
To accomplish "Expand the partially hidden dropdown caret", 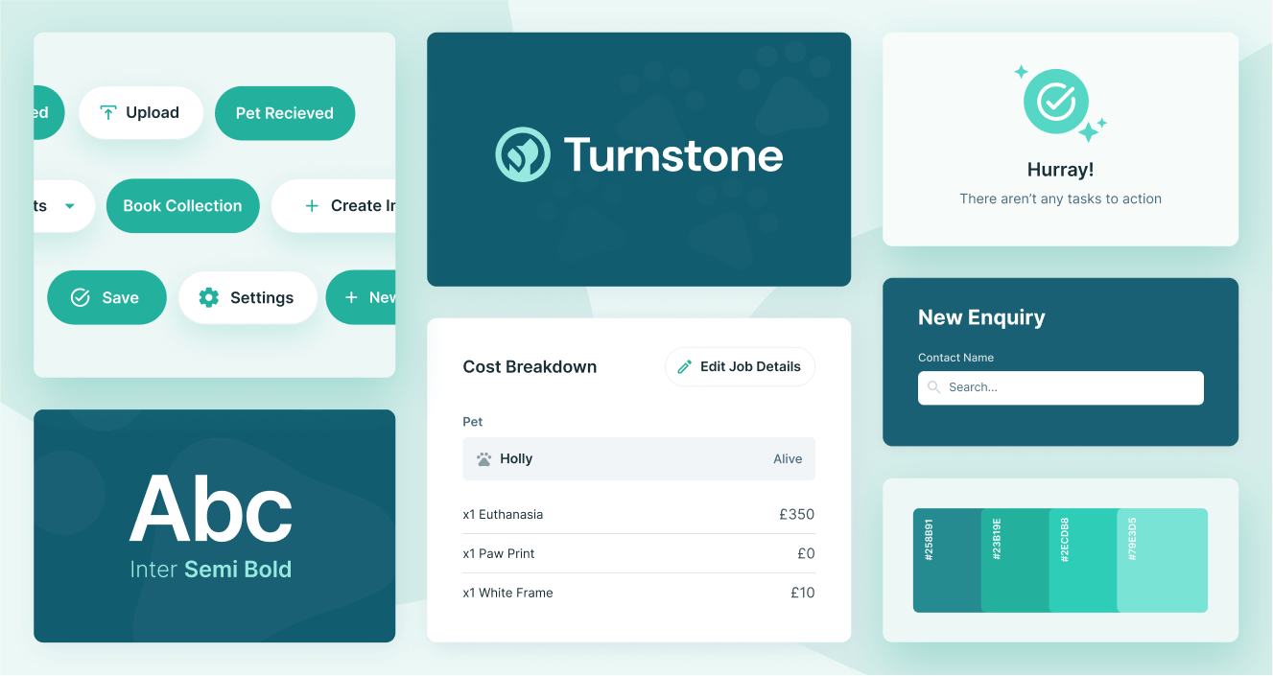I will 69,206.
